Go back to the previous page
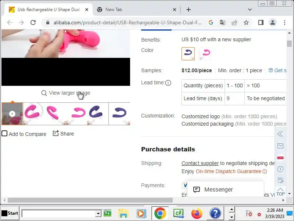 pyautogui.click(x=10, y=22)
